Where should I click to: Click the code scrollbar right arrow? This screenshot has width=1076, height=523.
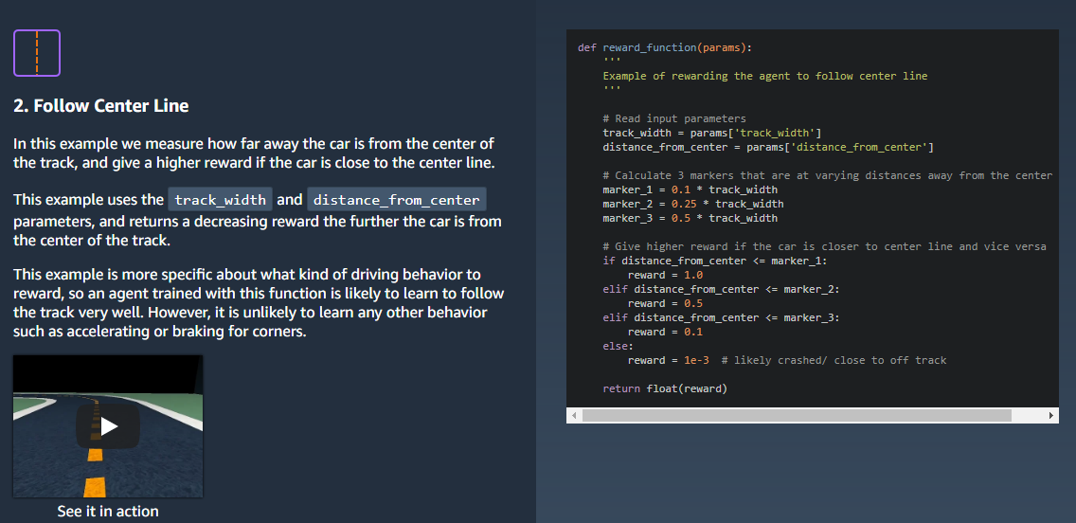pyautogui.click(x=1051, y=415)
